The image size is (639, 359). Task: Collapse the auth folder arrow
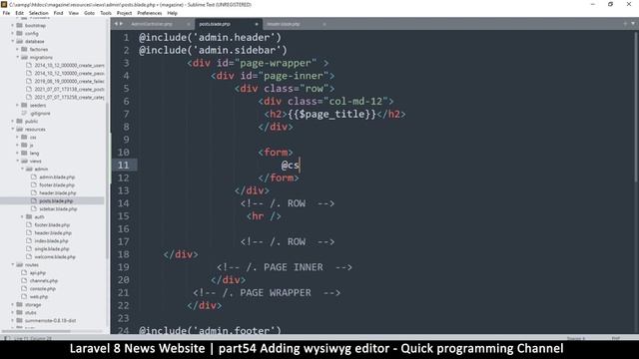(x=22, y=217)
